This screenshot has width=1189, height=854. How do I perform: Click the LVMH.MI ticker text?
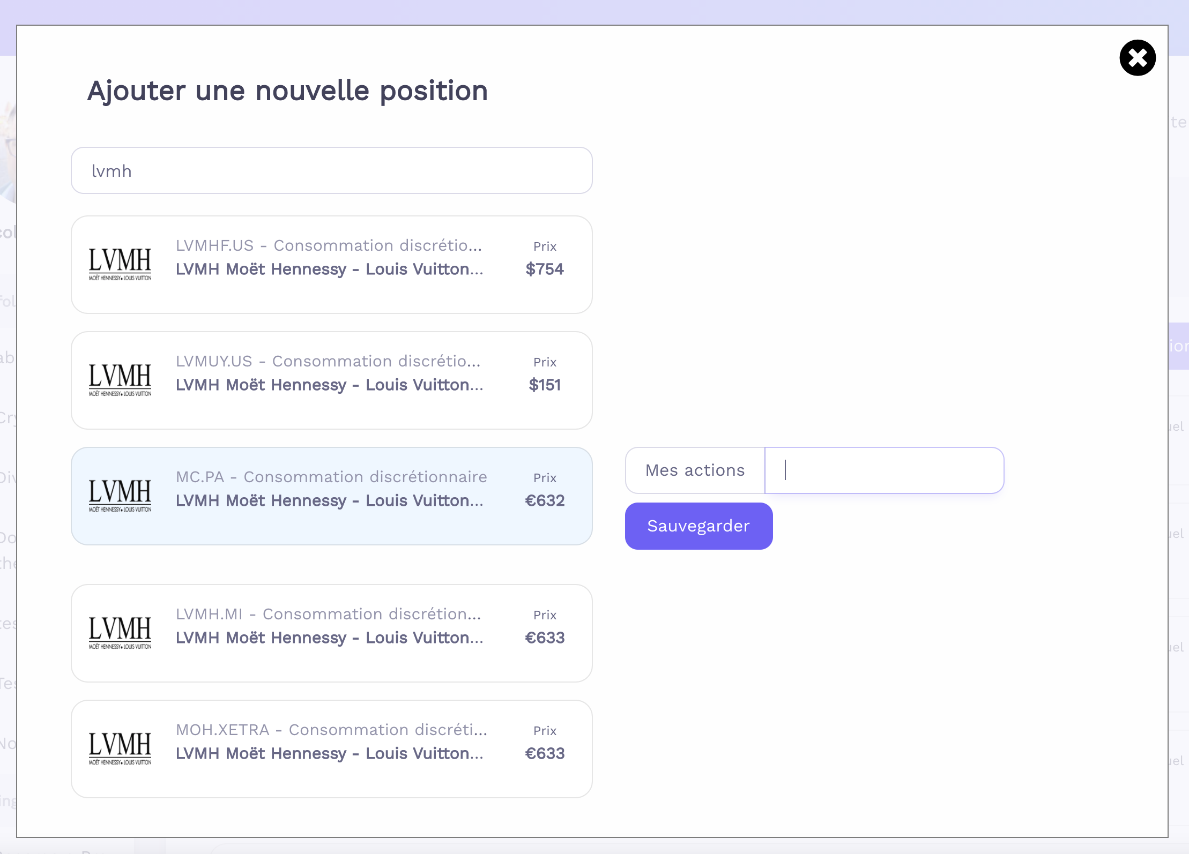point(209,614)
